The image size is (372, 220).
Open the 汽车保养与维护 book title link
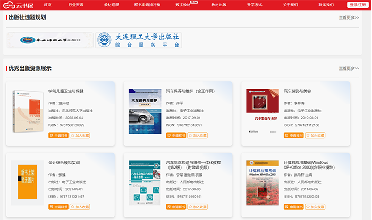tap(190, 91)
